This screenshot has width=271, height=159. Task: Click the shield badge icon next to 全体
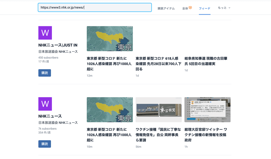pyautogui.click(x=190, y=7)
